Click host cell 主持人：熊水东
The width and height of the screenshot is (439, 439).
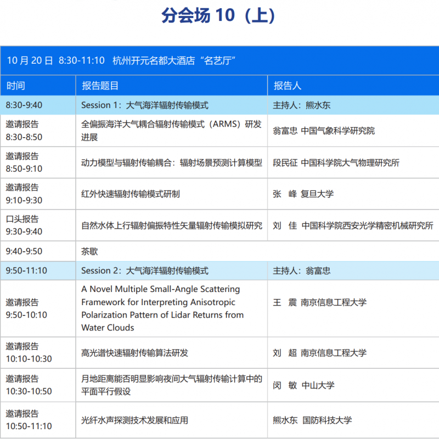[302, 105]
